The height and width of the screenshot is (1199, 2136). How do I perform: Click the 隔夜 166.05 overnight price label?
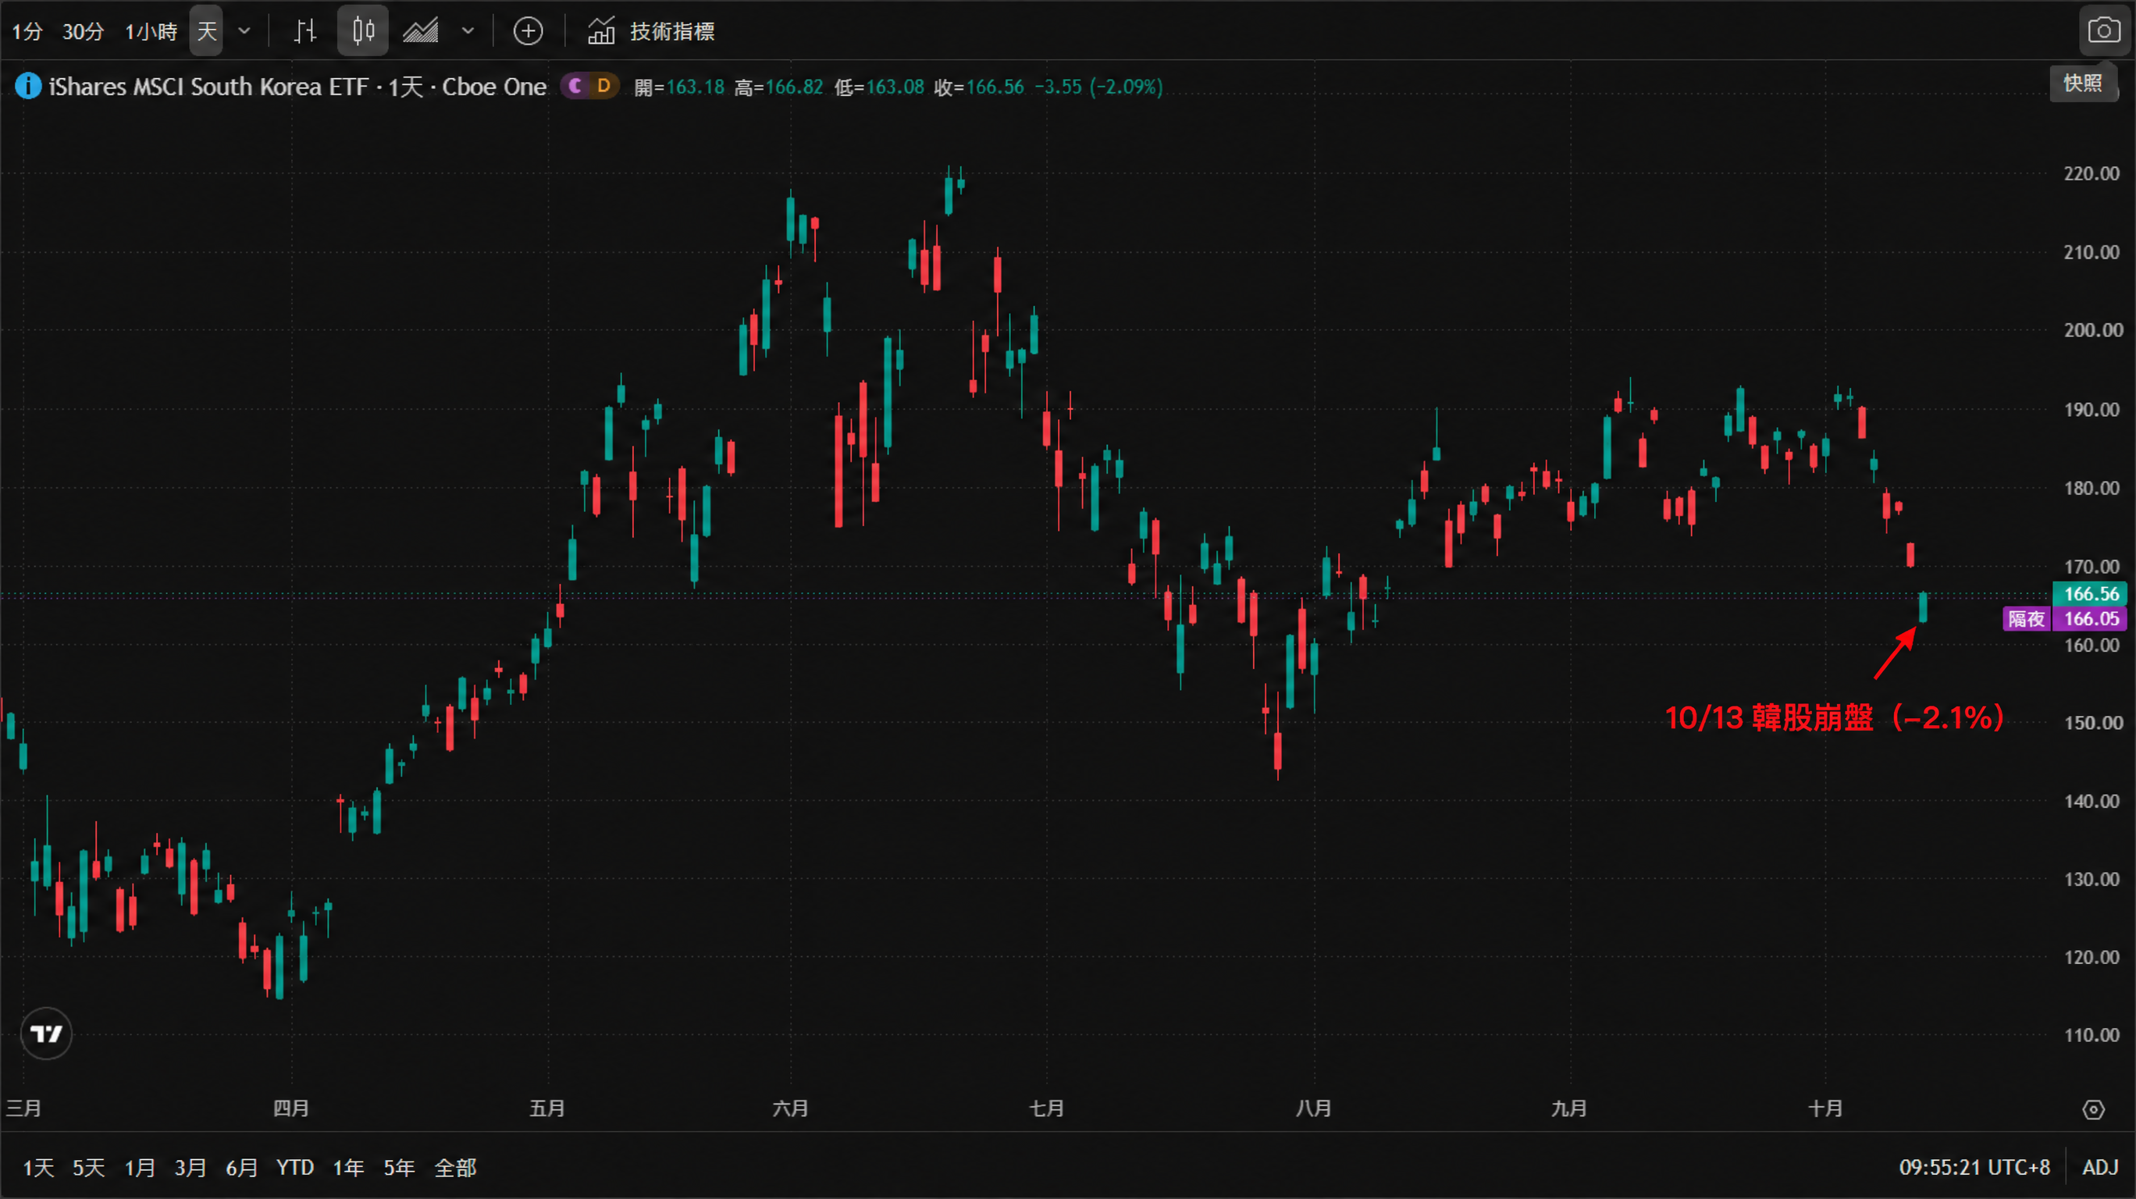(x=2065, y=618)
